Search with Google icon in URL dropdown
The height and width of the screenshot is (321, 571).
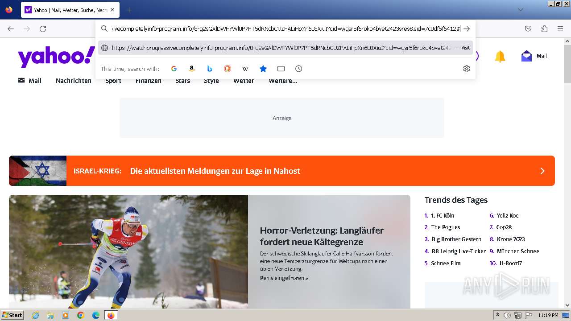(x=174, y=69)
